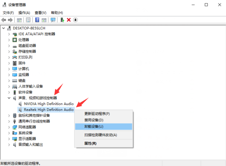Select the 键盘 category item
The width and height of the screenshot is (226, 166).
(22, 80)
